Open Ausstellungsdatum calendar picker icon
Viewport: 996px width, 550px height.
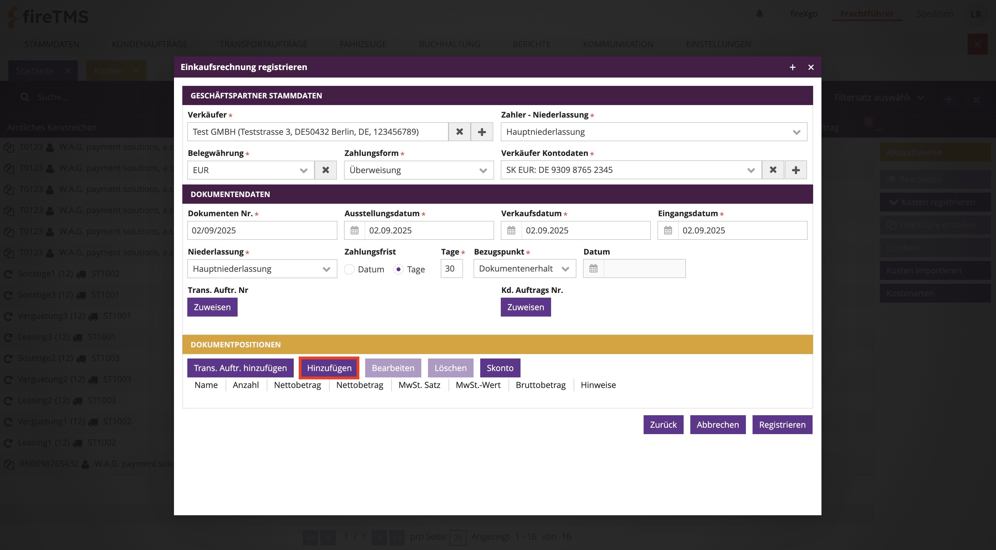tap(355, 230)
